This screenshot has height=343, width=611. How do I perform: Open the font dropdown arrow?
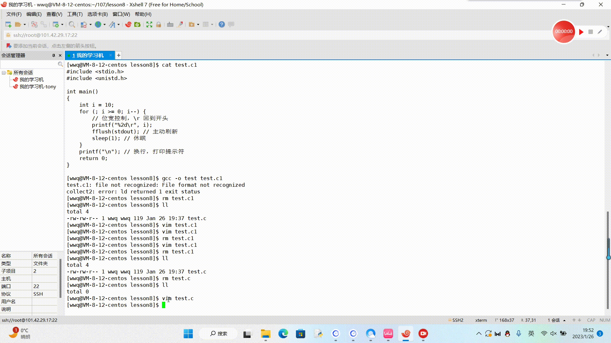click(119, 24)
